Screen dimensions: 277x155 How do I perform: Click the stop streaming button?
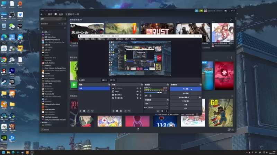186,89
